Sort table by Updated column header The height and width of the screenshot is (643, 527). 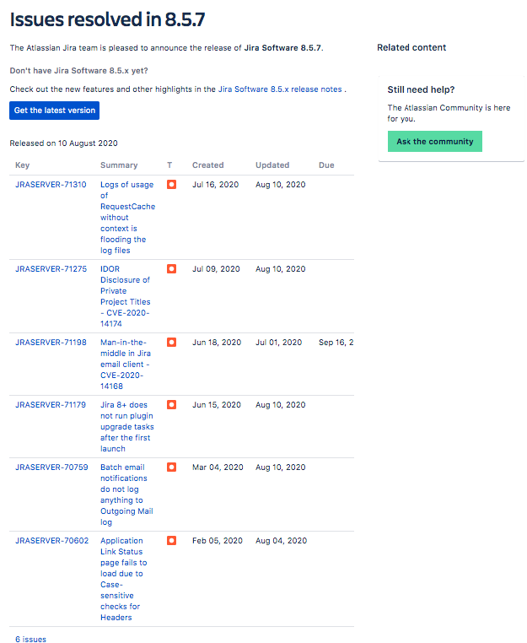[272, 165]
